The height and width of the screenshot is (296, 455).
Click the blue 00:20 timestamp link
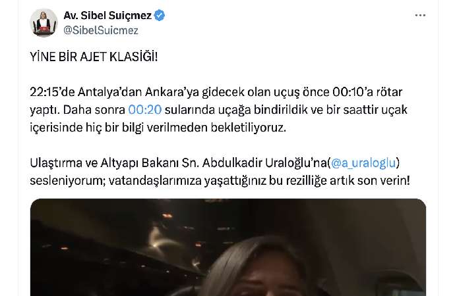click(145, 110)
